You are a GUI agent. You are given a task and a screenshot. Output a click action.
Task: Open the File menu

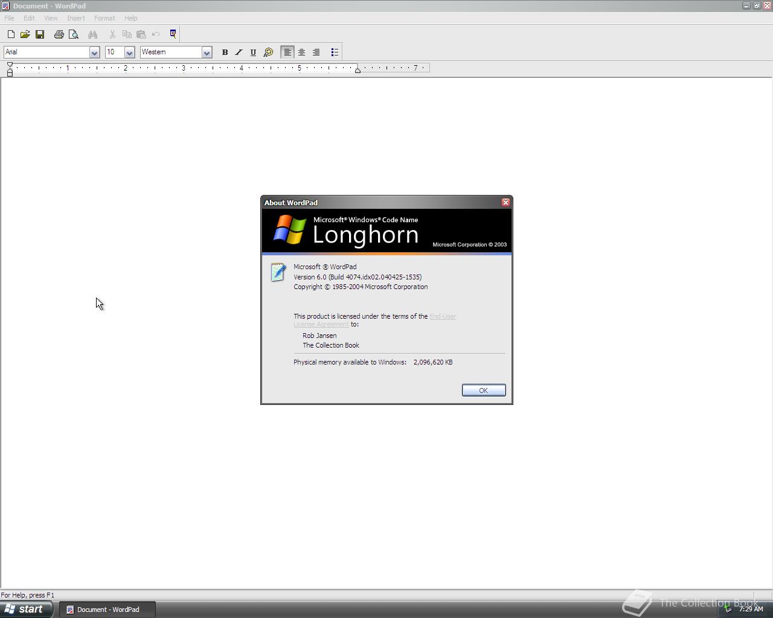9,18
